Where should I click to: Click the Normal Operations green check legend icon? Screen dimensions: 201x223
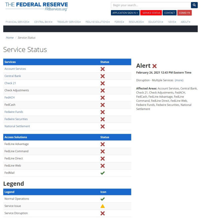(103, 199)
